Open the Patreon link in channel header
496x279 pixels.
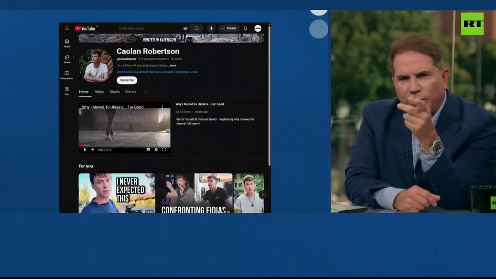click(x=157, y=72)
